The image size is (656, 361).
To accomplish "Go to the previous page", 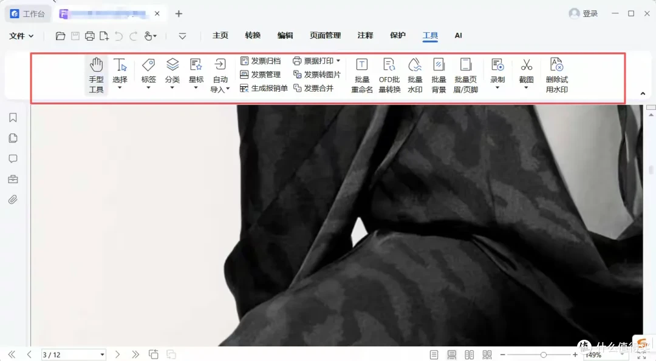I will 29,355.
